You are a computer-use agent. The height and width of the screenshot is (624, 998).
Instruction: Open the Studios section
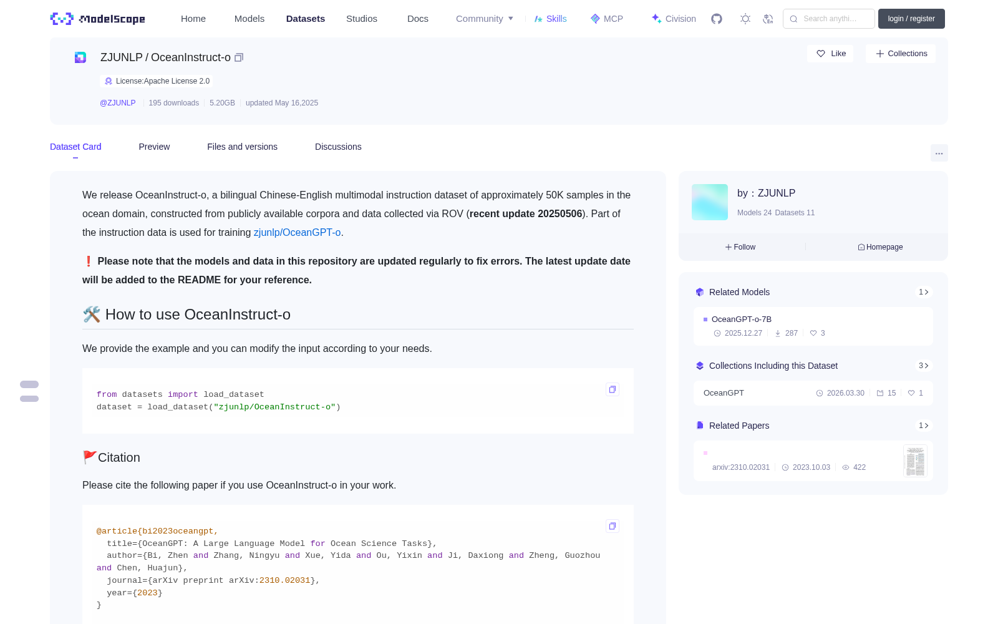coord(362,19)
